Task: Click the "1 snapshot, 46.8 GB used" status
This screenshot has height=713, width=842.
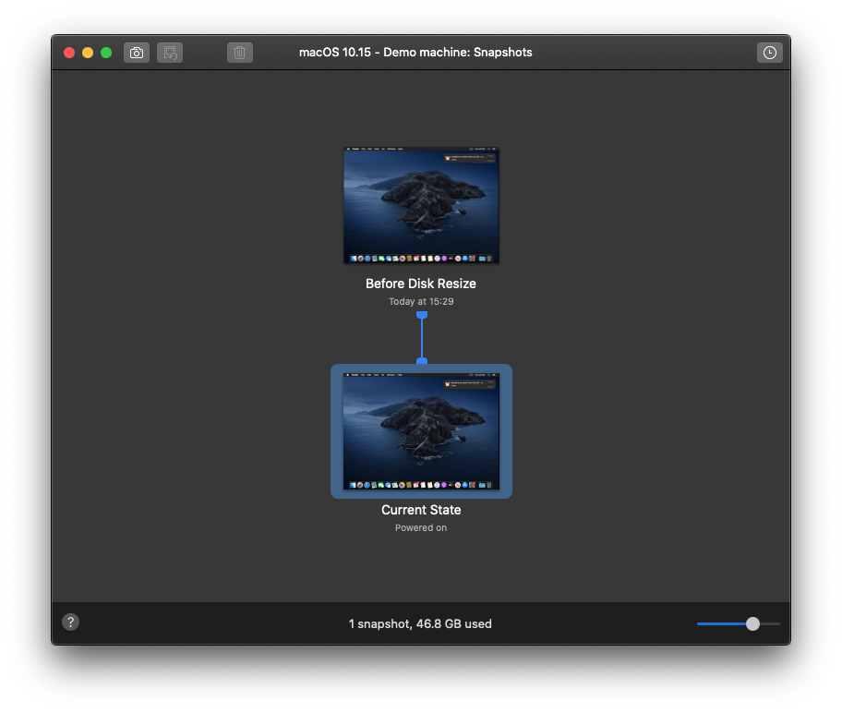Action: click(x=420, y=623)
